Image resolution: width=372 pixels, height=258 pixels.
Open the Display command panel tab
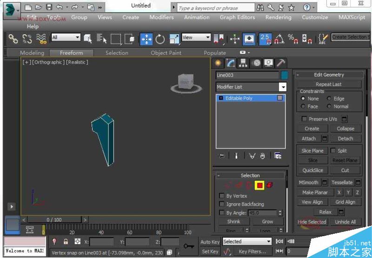[x=269, y=63]
